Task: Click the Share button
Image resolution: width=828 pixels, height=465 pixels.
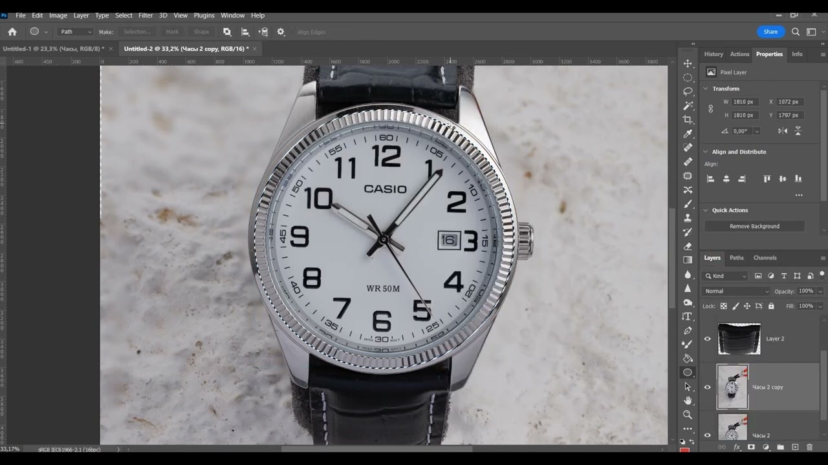Action: click(x=770, y=32)
